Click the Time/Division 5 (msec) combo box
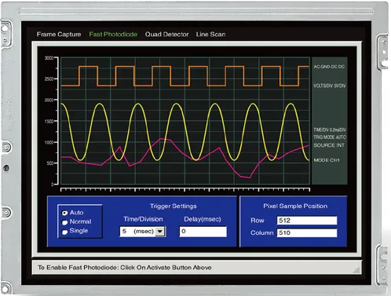The height and width of the screenshot is (296, 391). pyautogui.click(x=143, y=232)
